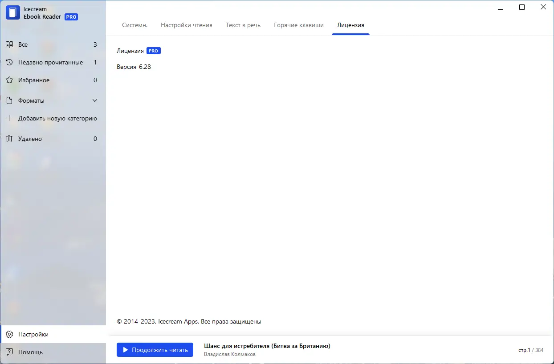Select the Лицензия tab
The height and width of the screenshot is (364, 554).
350,25
